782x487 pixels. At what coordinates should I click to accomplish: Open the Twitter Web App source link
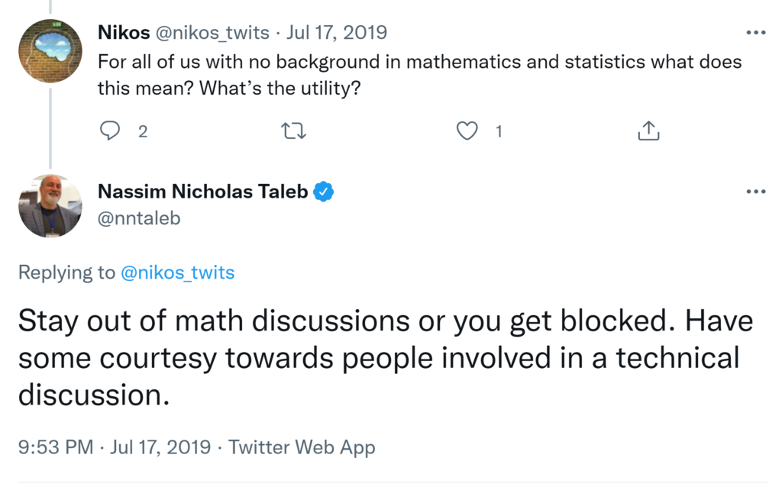[302, 447]
